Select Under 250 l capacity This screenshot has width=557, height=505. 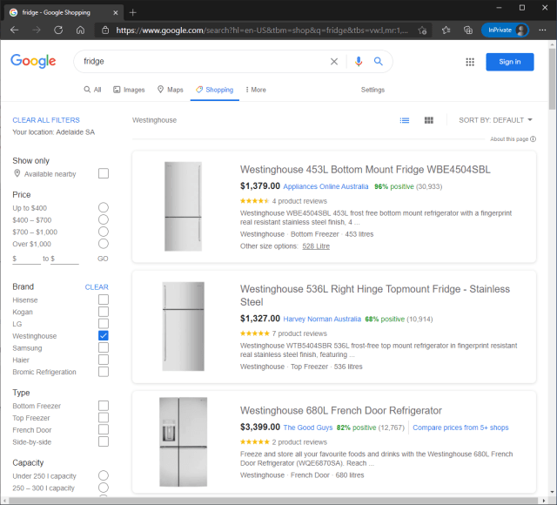click(x=104, y=475)
